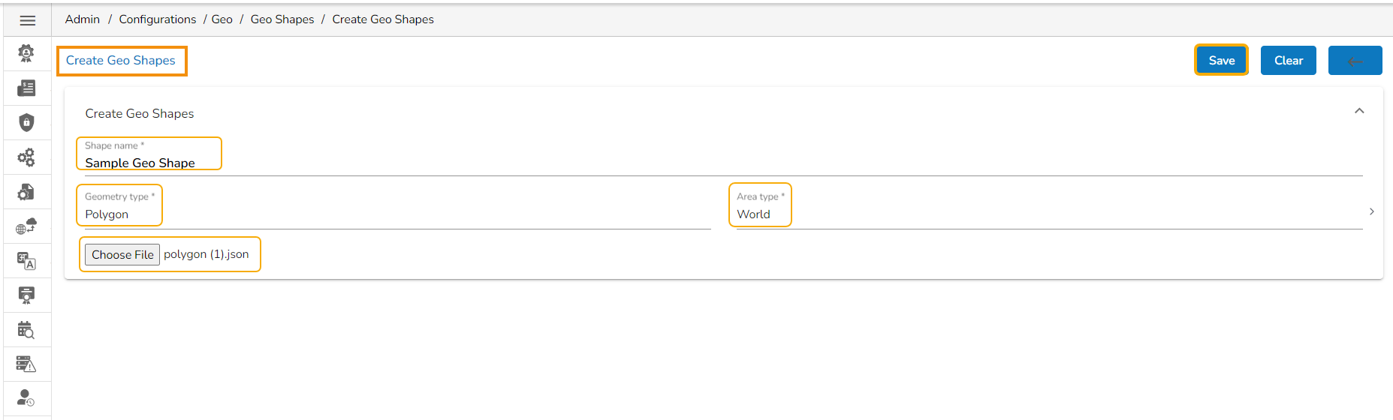The width and height of the screenshot is (1393, 420).
Task: Open the user history sidebar icon
Action: click(26, 398)
